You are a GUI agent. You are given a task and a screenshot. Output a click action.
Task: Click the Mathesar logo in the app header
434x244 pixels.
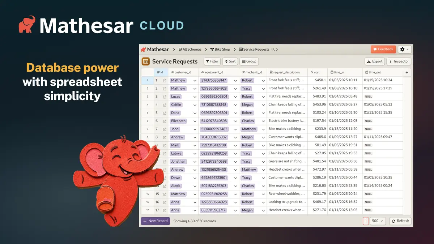pos(155,49)
